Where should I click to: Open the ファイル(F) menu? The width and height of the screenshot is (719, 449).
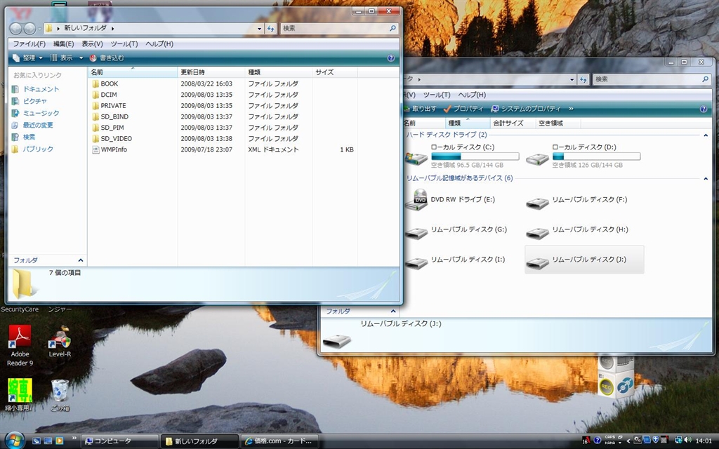click(29, 43)
